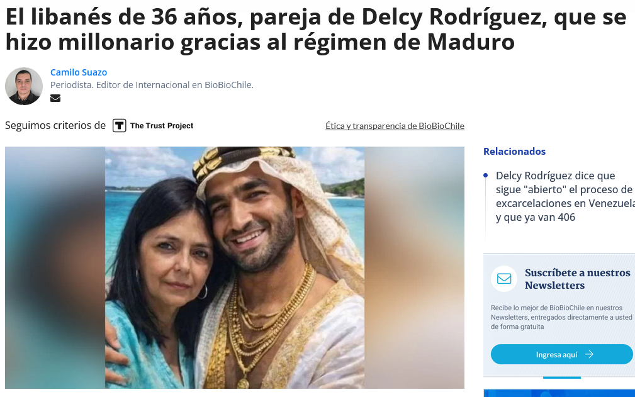Click the blue banner below the newsletter box
The height and width of the screenshot is (397, 635).
(x=559, y=393)
